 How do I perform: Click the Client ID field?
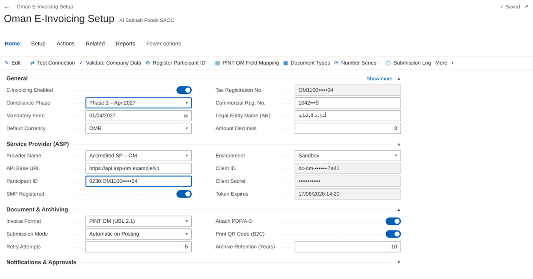point(348,168)
